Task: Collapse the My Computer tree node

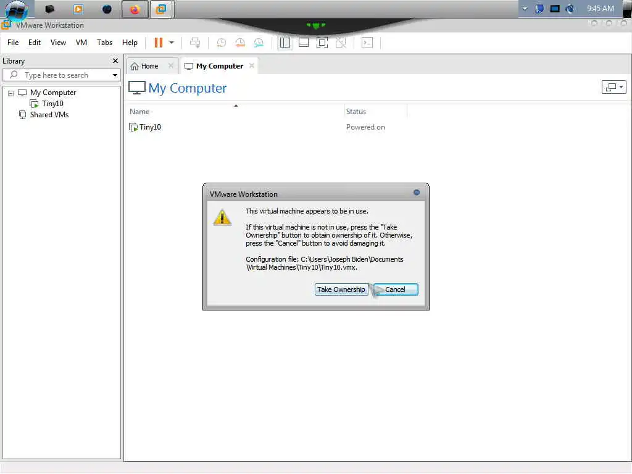Action: coord(11,93)
